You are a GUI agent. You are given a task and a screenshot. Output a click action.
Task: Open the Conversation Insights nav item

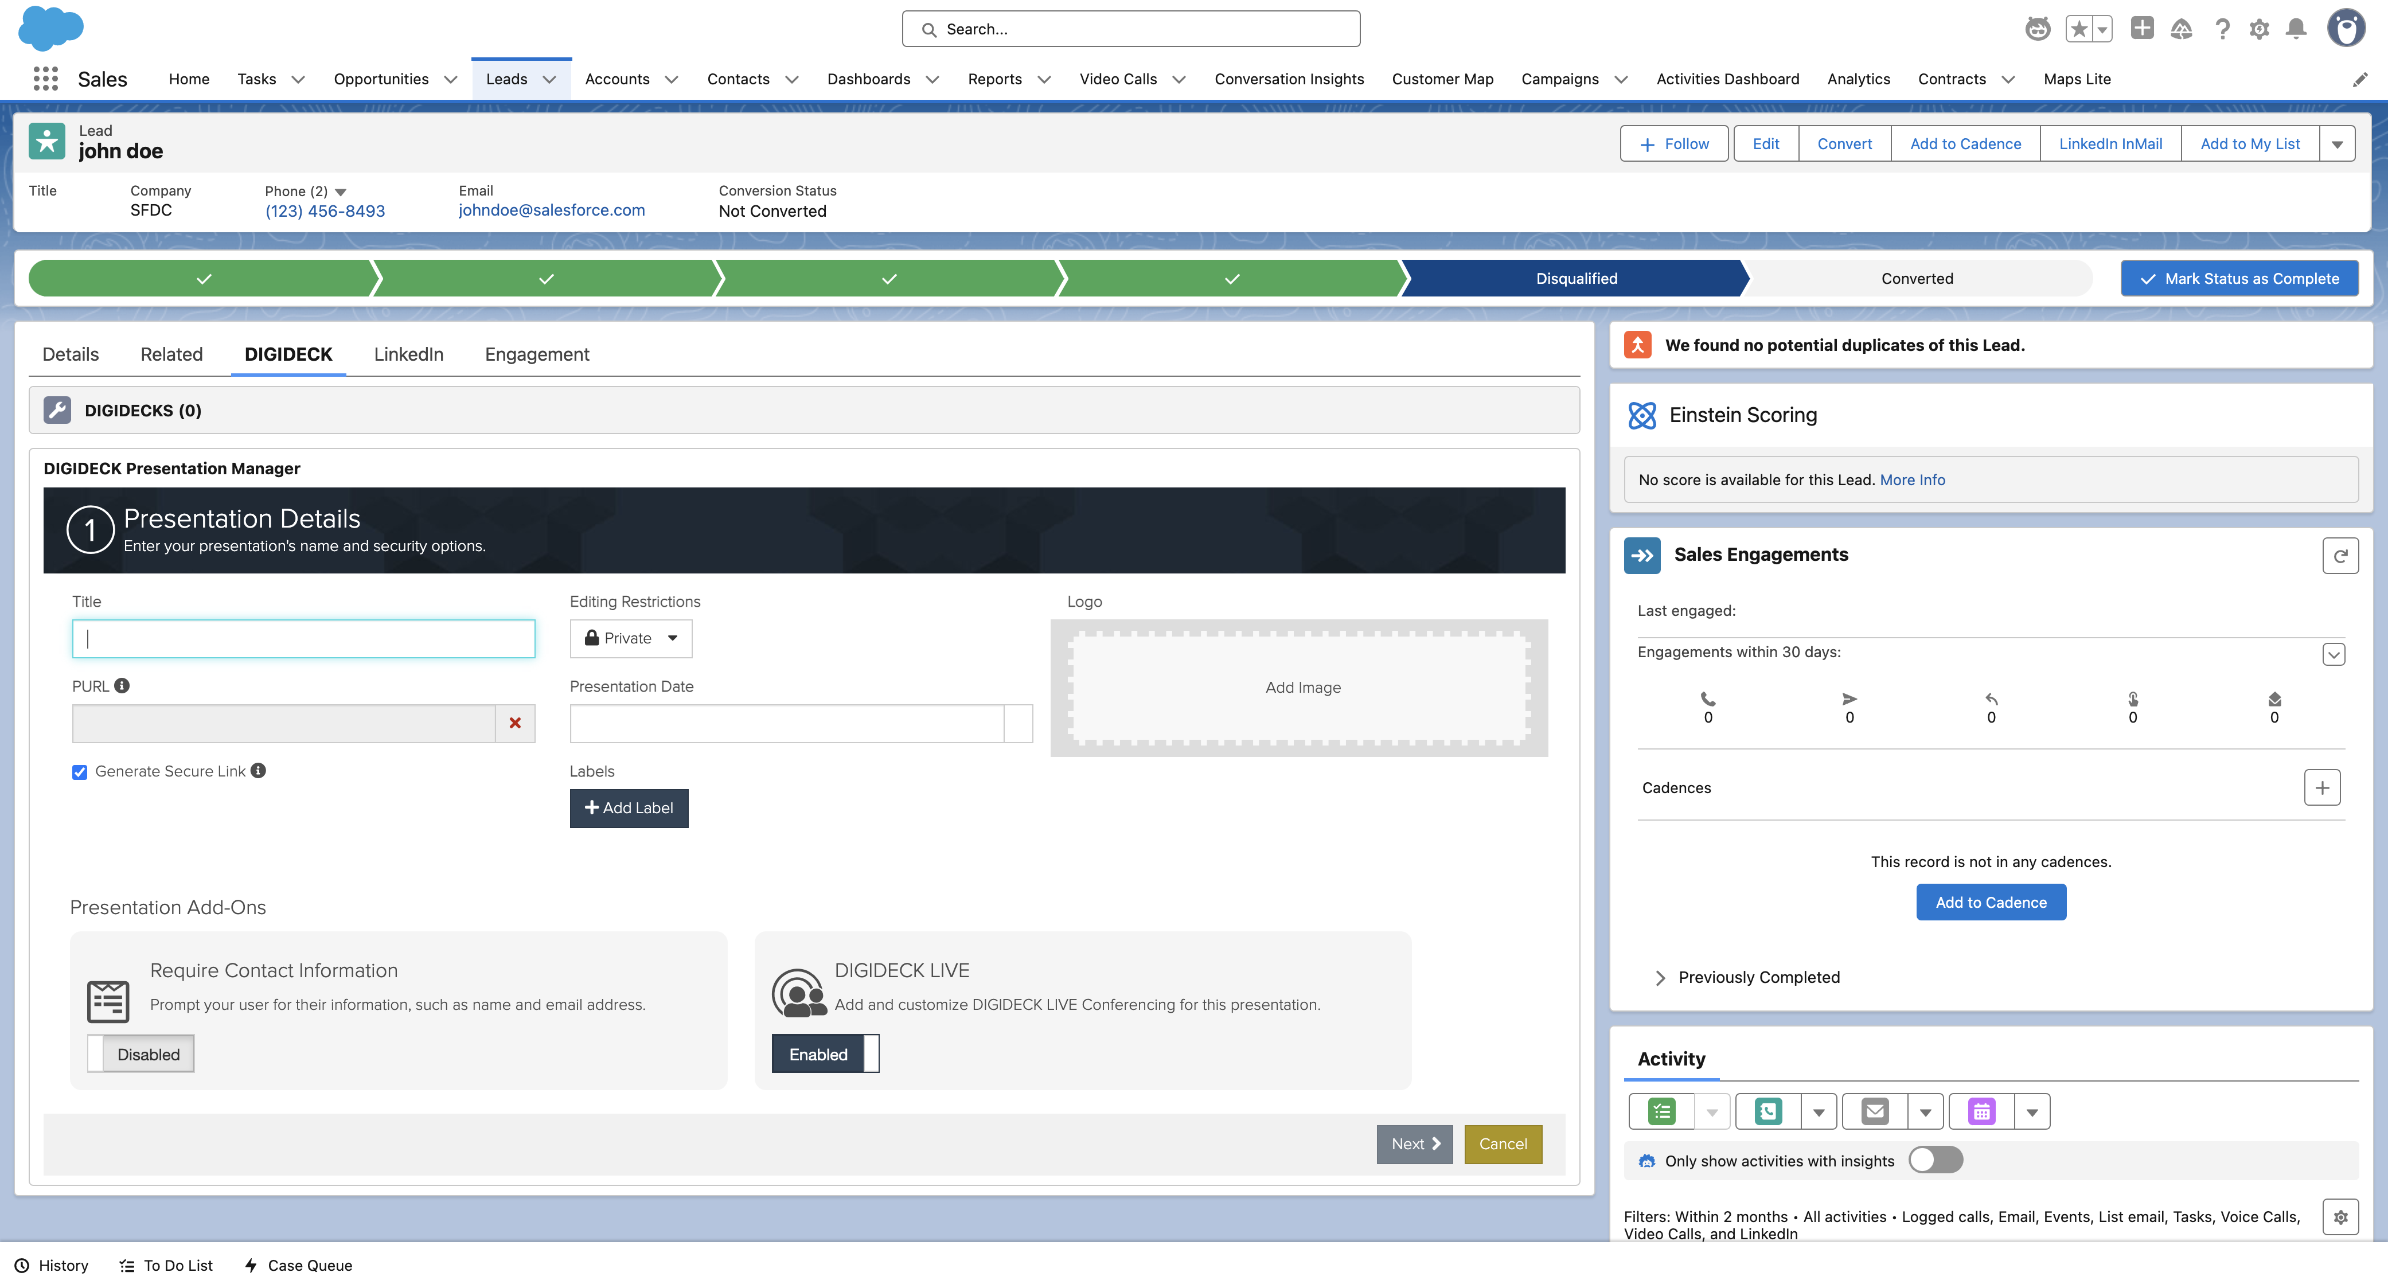click(x=1289, y=79)
